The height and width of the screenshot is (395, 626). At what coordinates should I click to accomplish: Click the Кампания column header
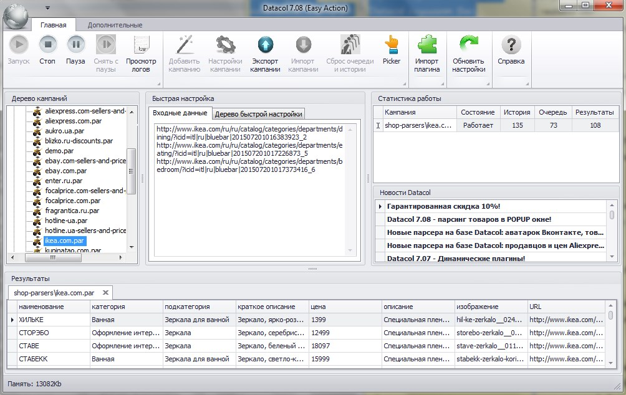(419, 112)
